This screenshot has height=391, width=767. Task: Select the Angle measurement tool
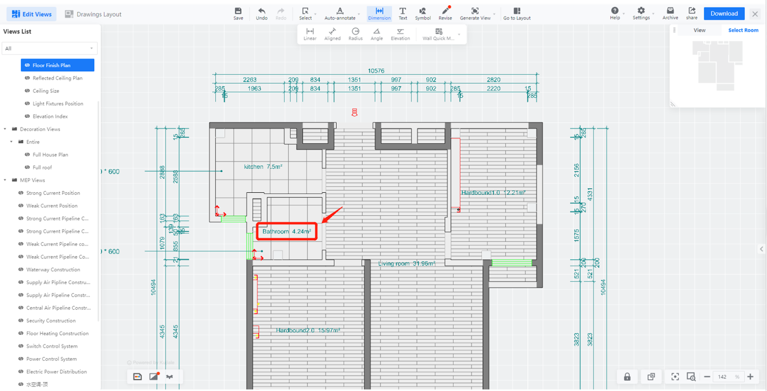(x=376, y=34)
